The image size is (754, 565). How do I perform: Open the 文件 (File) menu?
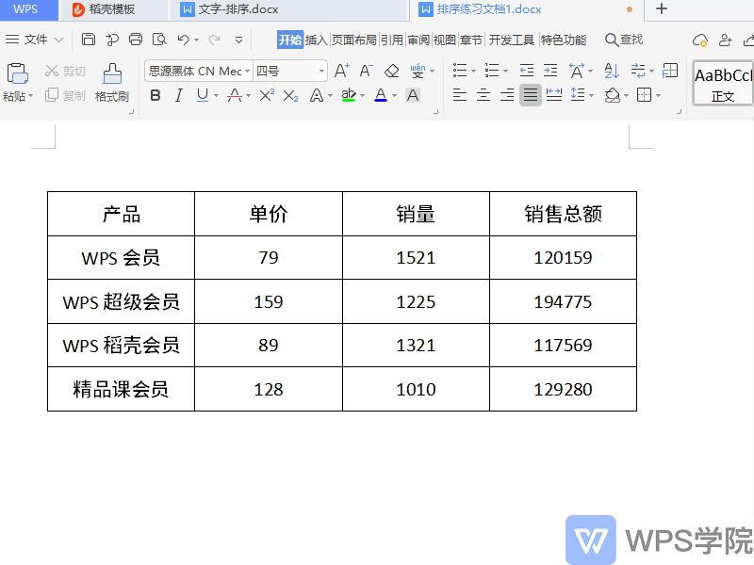click(36, 40)
